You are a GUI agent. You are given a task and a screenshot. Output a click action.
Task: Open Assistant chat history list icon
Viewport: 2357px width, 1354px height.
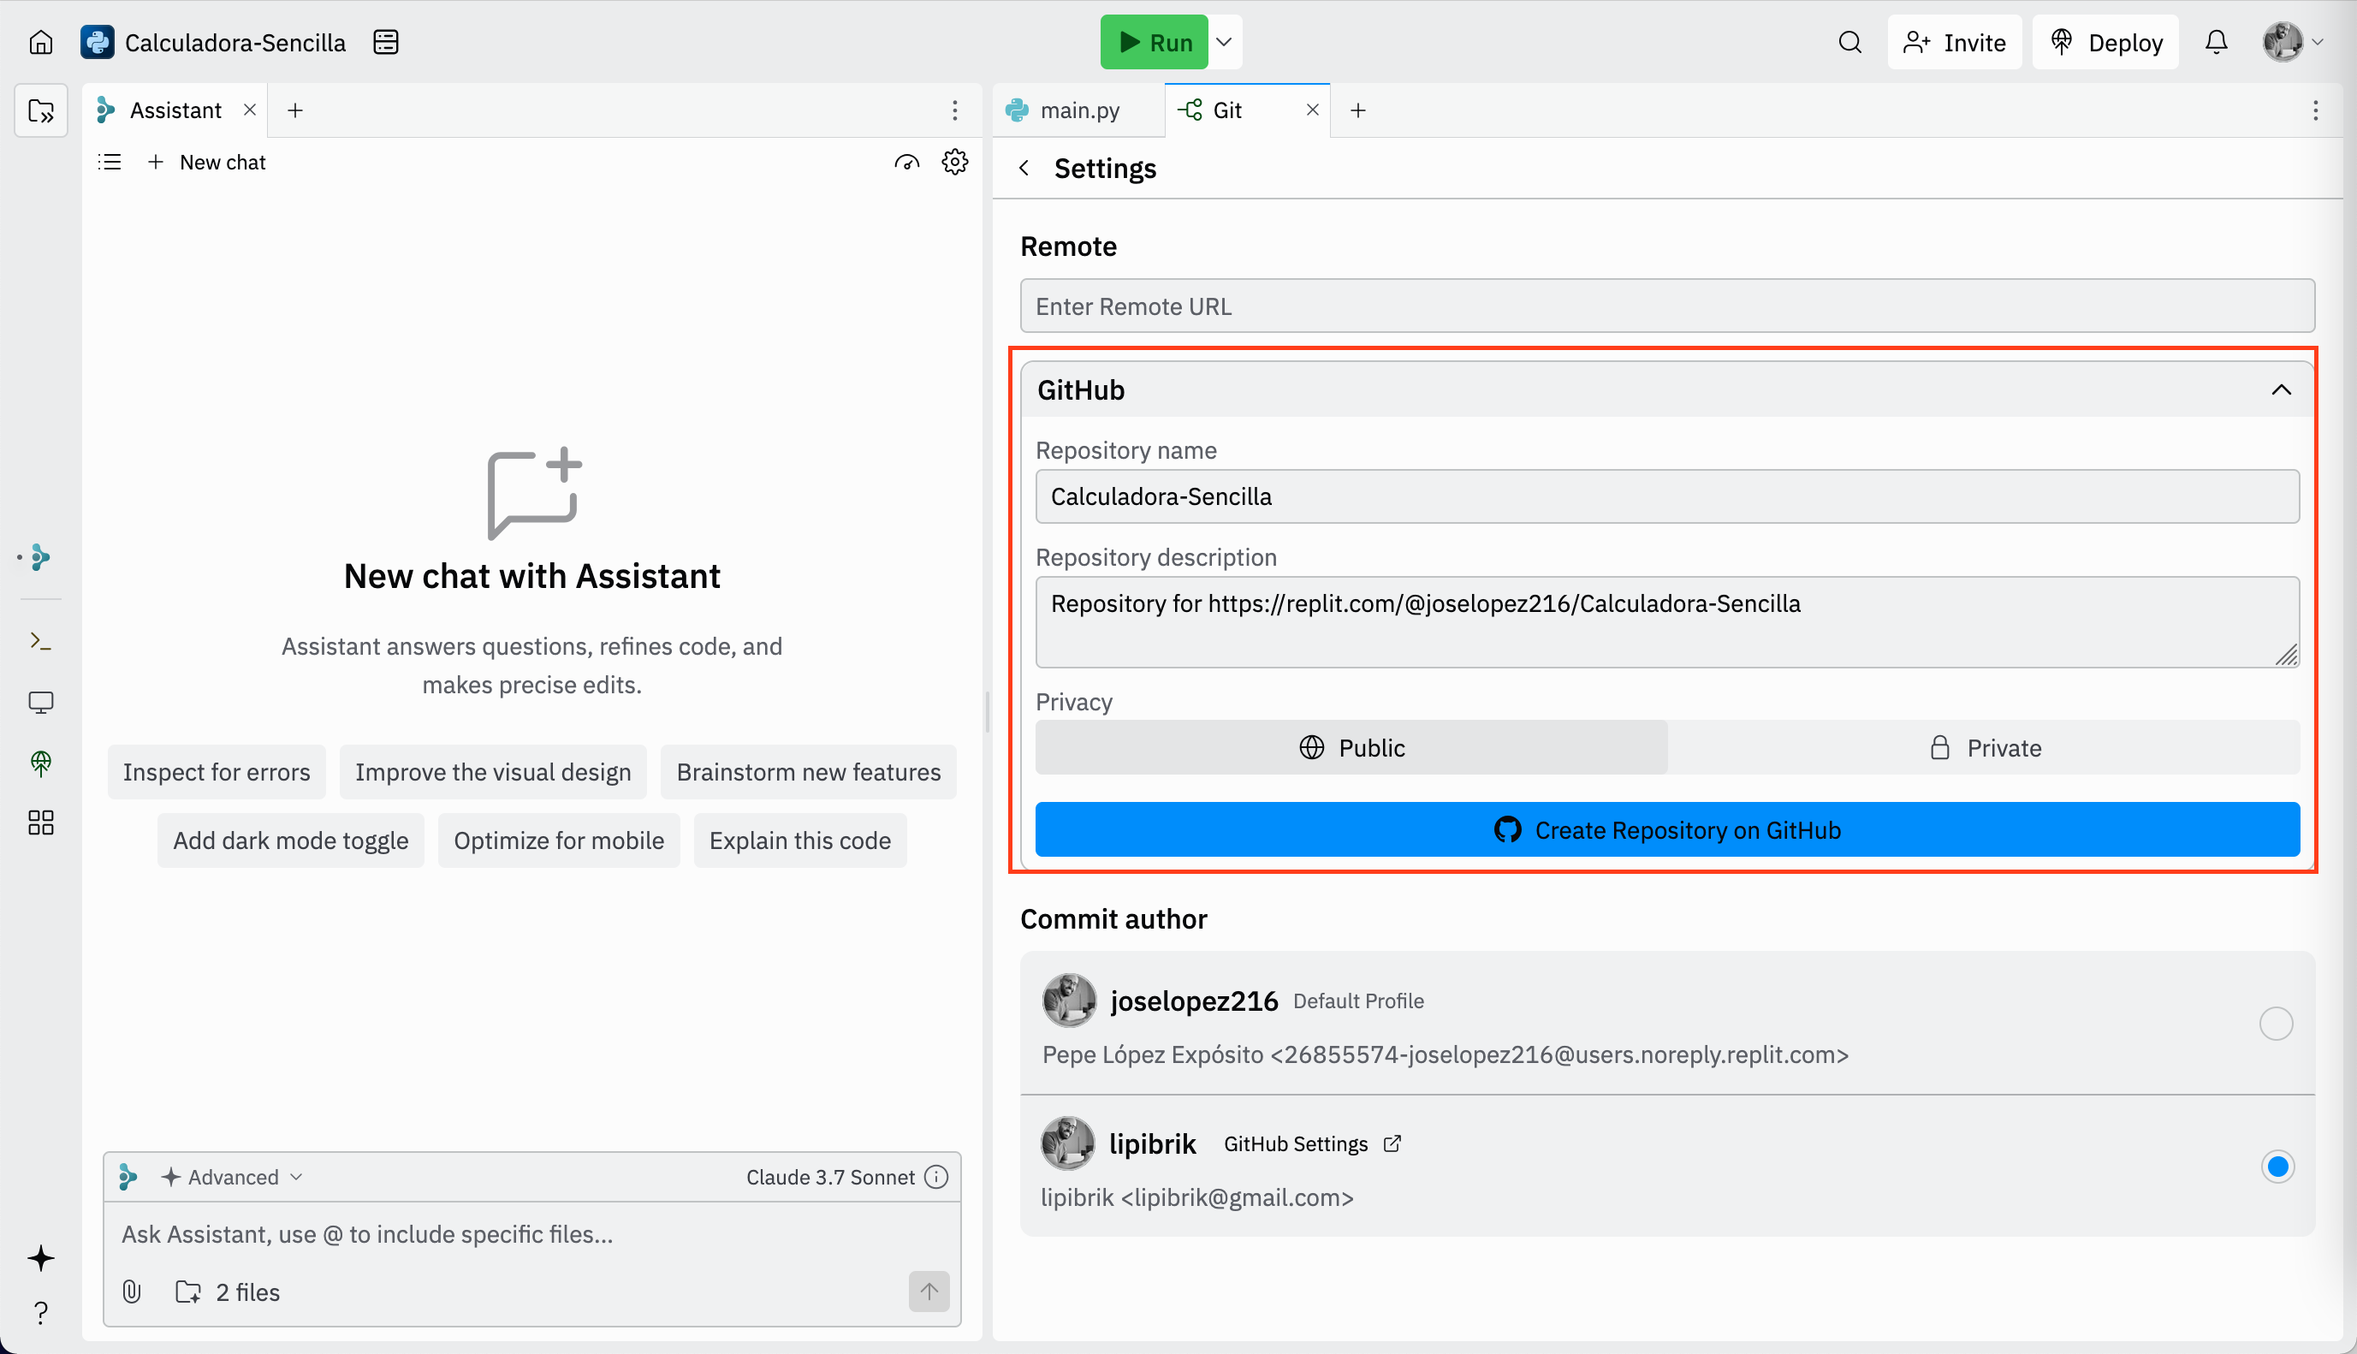click(109, 161)
